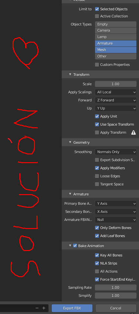Deselect Mesh object type
This screenshot has width=139, height=314.
pyautogui.click(x=116, y=50)
